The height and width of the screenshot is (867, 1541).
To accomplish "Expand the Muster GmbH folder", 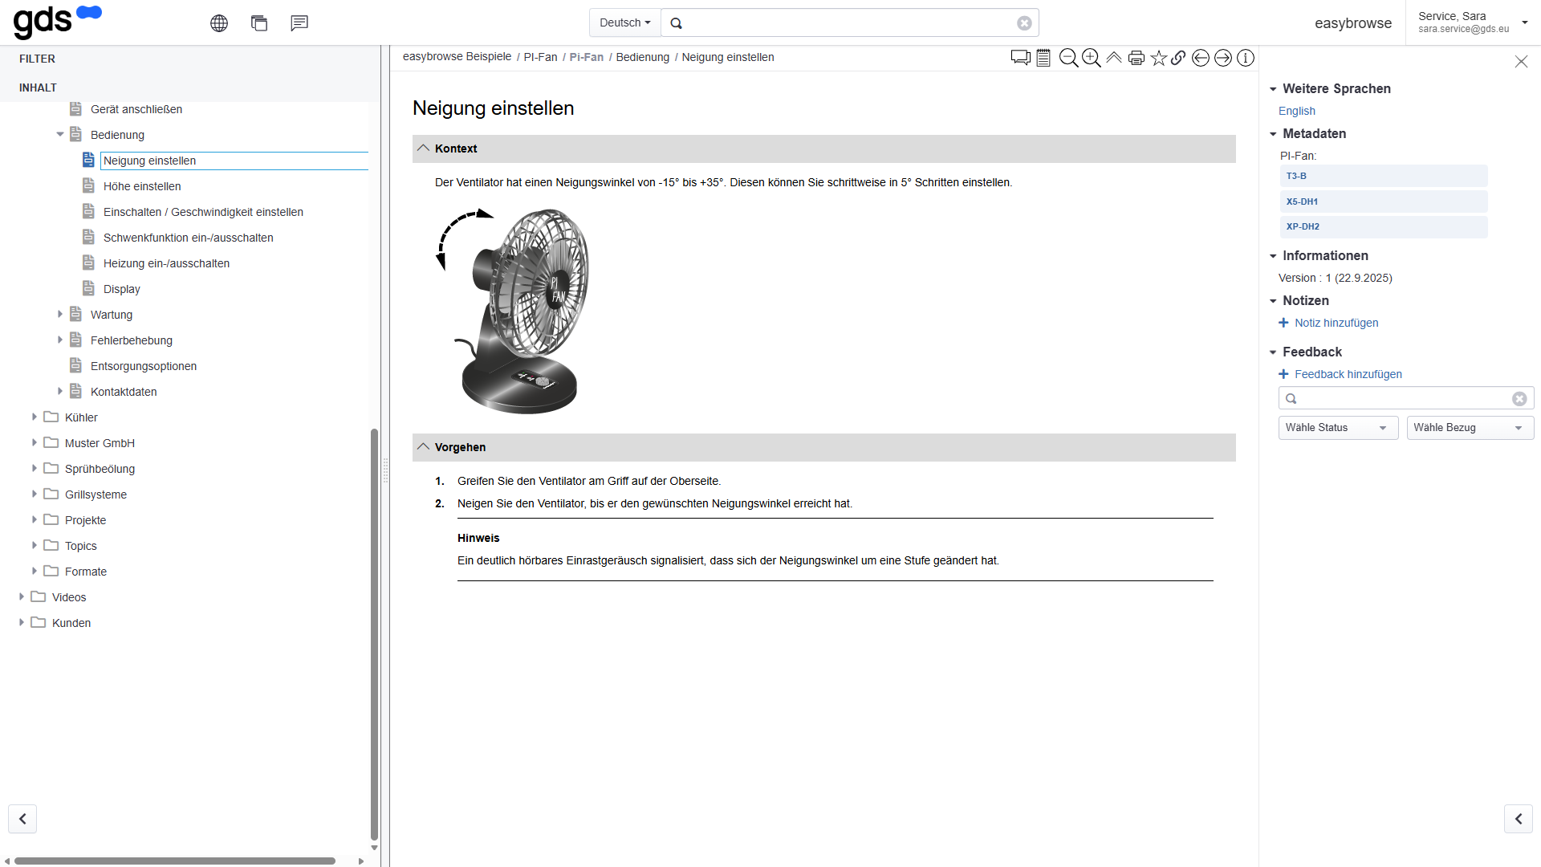I will coord(34,442).
